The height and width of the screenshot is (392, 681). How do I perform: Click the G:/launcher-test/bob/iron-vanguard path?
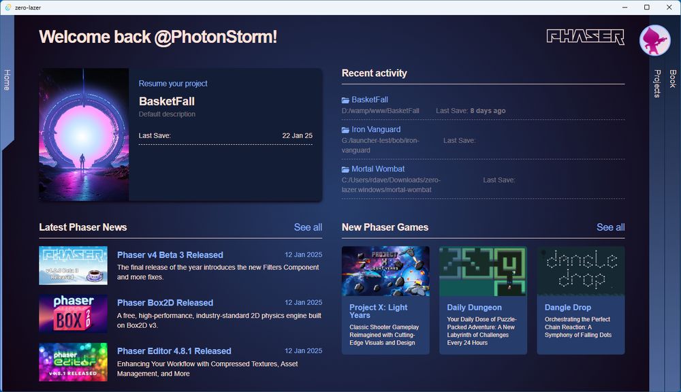[381, 146]
